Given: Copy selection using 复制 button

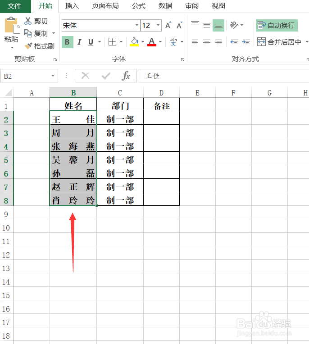Looking at the screenshot, I should pyautogui.click(x=36, y=33).
